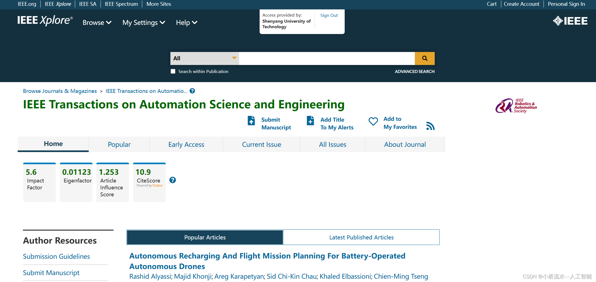Click Add Title To My Alerts link
Screen dimensions: 596x282
[x=337, y=124]
